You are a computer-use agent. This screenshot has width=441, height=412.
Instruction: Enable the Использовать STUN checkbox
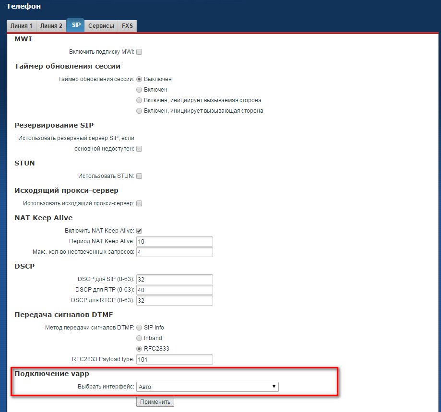[140, 176]
